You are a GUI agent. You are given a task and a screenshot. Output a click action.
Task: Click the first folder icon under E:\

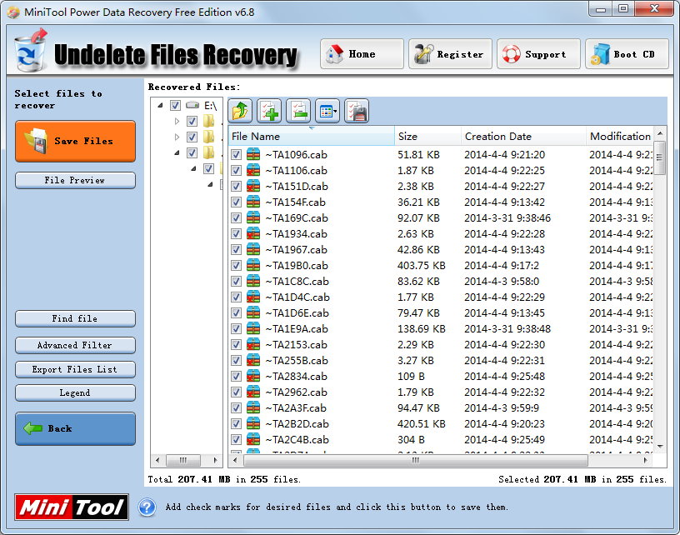209,121
